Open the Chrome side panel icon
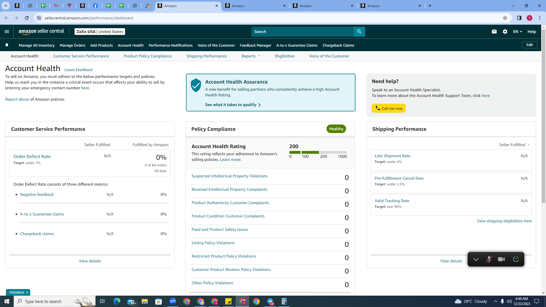 (x=519, y=18)
